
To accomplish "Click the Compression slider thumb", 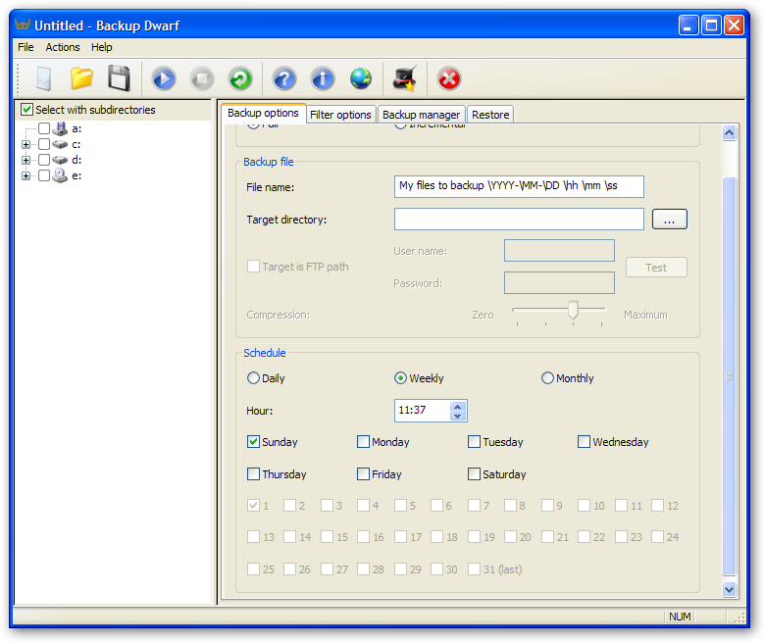I will coord(573,310).
